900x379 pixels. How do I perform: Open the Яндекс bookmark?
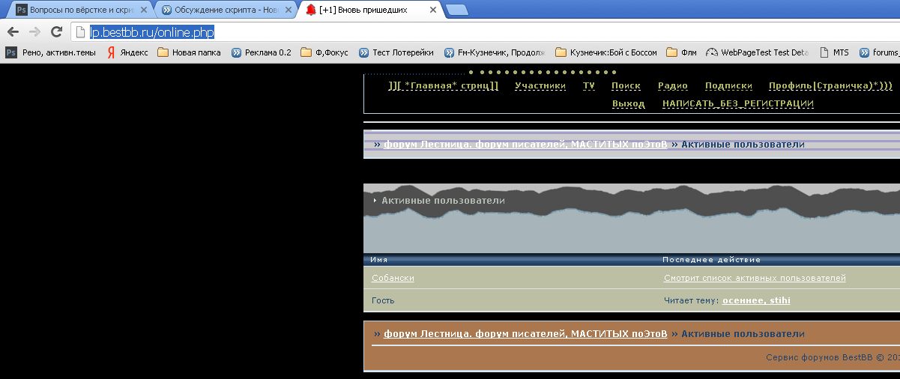[127, 52]
